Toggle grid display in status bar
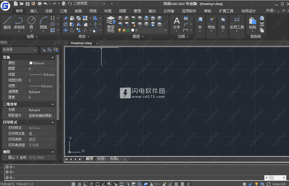 pos(79,184)
